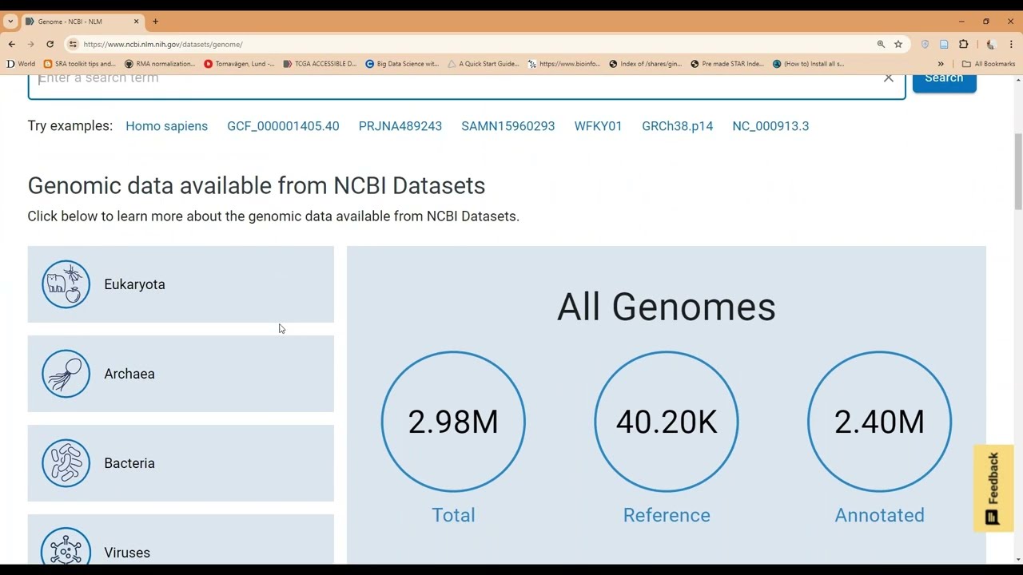Focus the genome search term field
This screenshot has height=575, width=1023.
(456, 80)
